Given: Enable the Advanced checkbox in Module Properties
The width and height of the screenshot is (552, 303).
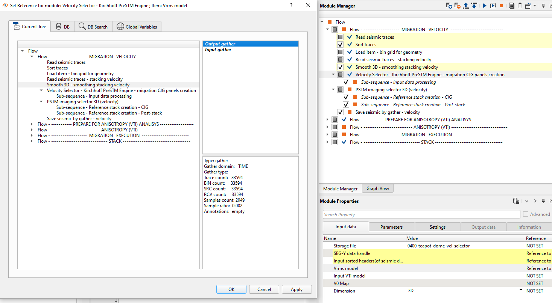Looking at the screenshot, I should (x=526, y=214).
